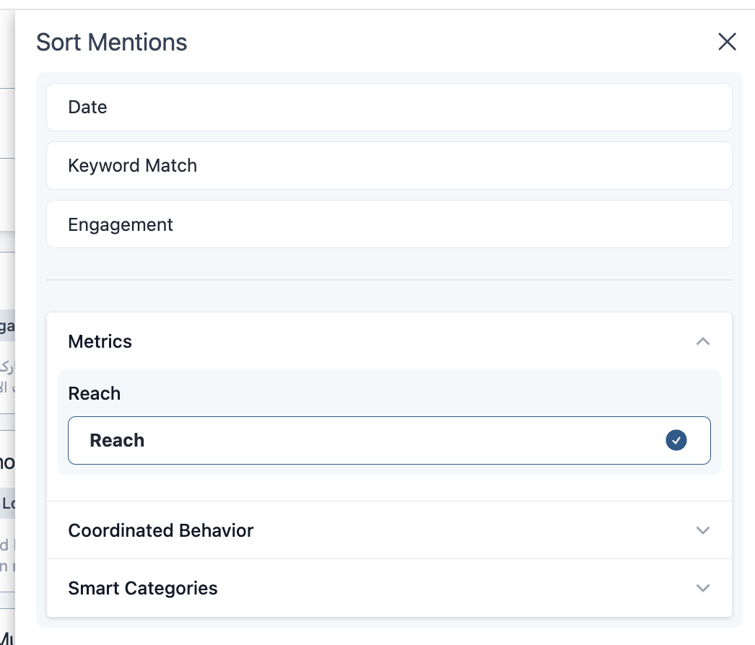Sort mentions by Engagement
The width and height of the screenshot is (755, 645).
[x=121, y=225]
